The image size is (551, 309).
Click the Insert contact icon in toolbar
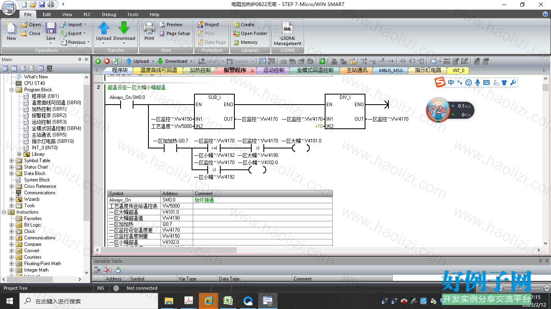tap(403, 61)
